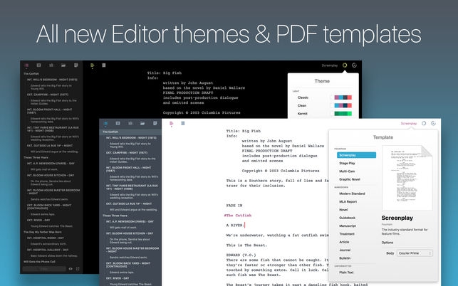Select Kermit theme
Screen dimensions: 458x286
coord(302,114)
